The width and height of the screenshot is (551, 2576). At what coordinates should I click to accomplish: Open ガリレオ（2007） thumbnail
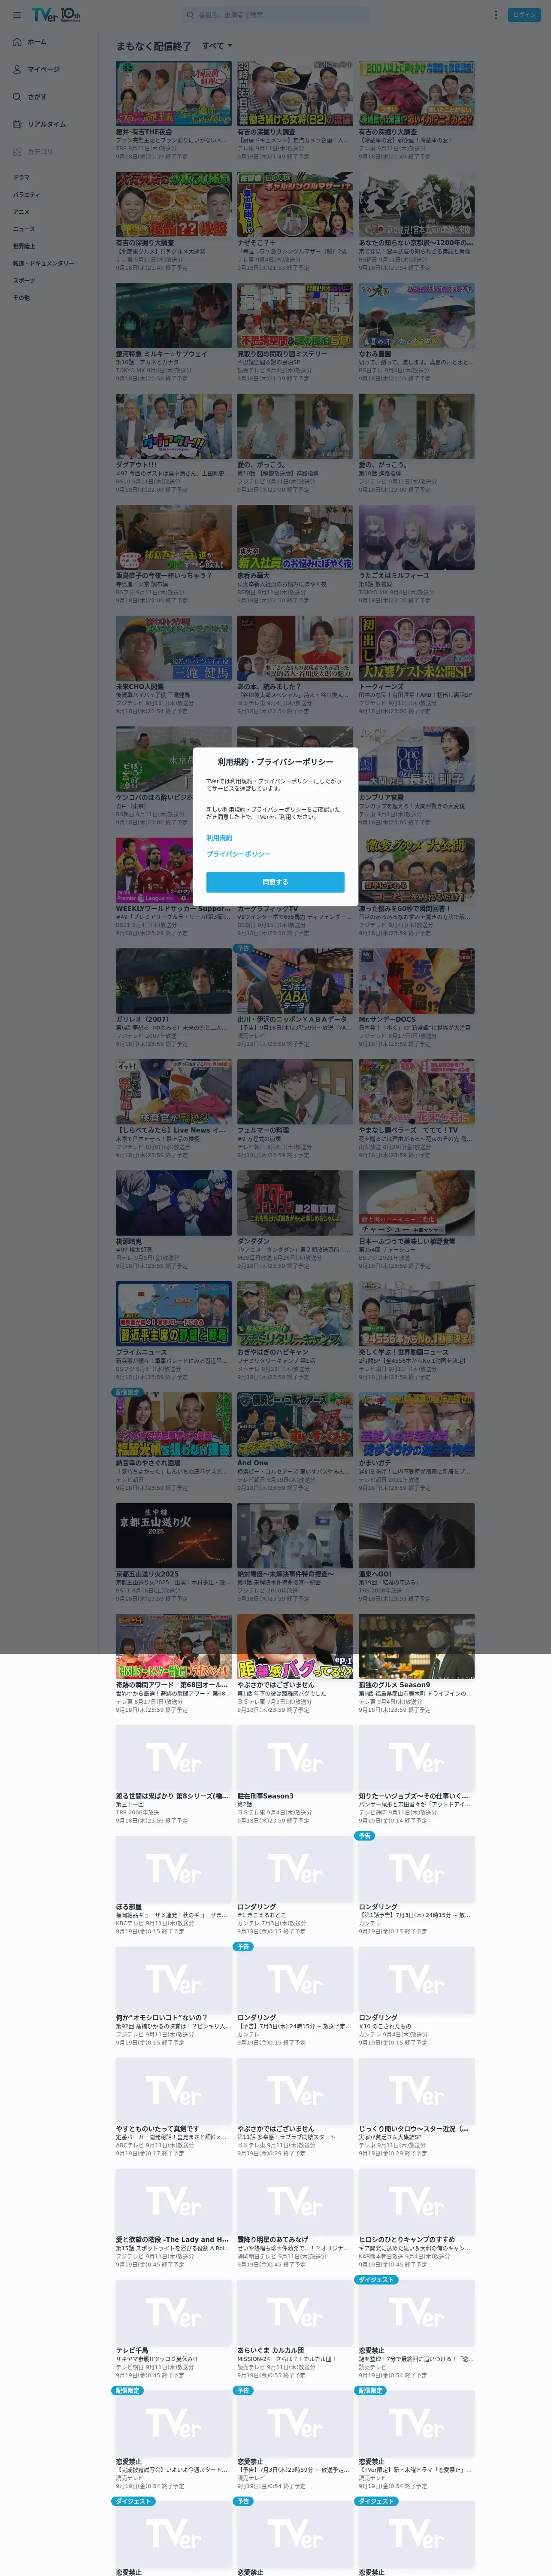[x=173, y=981]
